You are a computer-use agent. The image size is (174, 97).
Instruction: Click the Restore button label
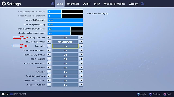click(x=156, y=94)
